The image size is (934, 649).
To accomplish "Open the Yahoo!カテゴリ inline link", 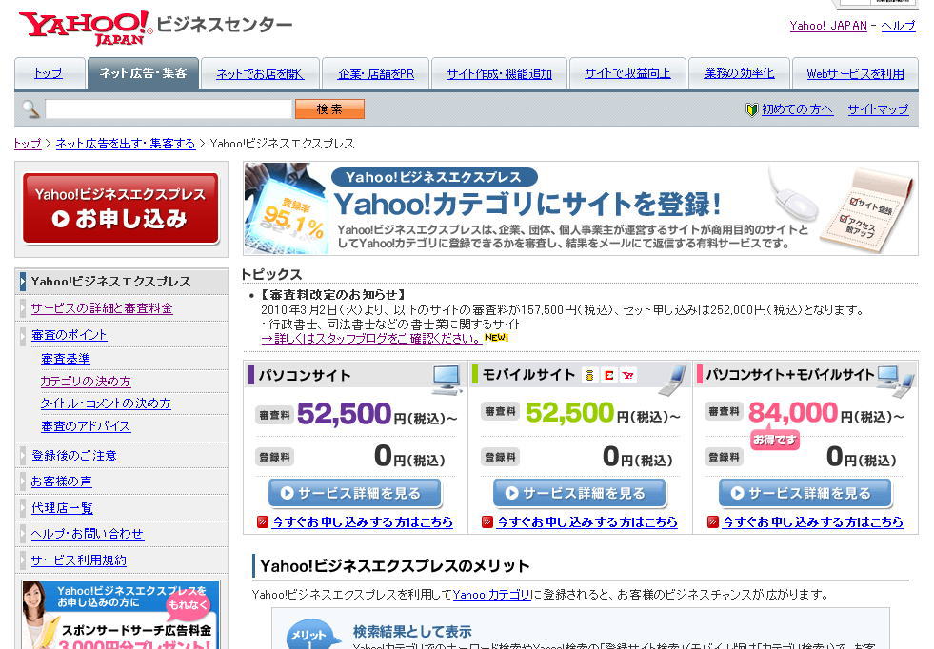I will [492, 594].
